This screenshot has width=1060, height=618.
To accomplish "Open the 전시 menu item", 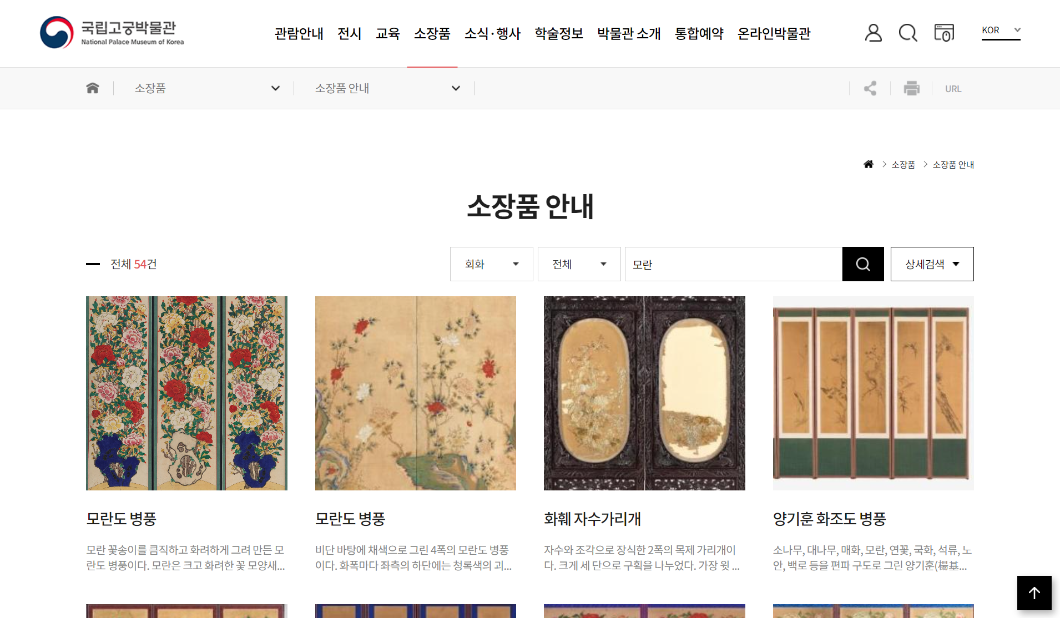I will 350,34.
